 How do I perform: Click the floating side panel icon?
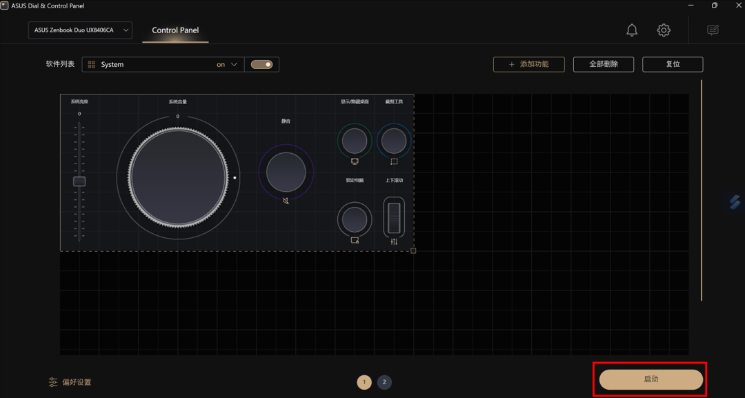point(735,202)
